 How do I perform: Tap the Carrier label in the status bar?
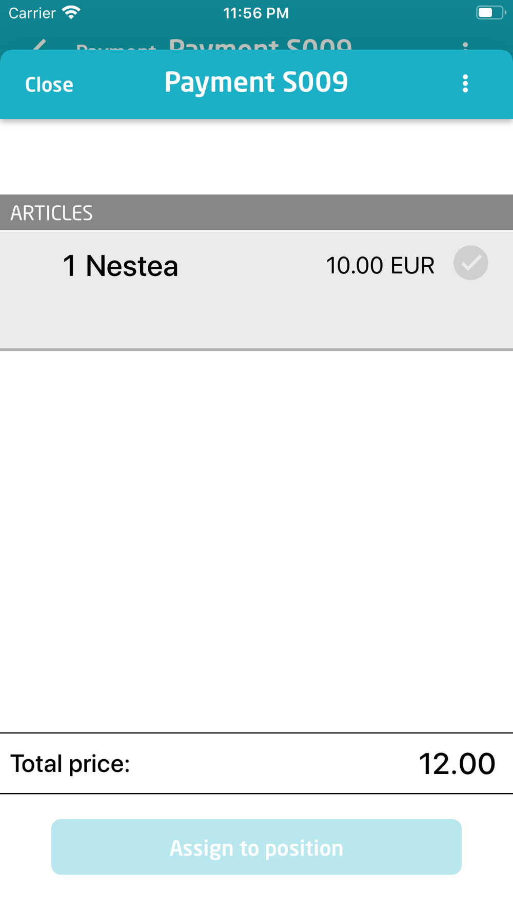[x=32, y=13]
